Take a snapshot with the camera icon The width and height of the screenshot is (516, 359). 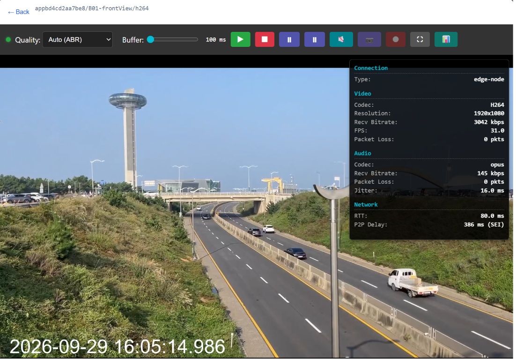coord(369,39)
